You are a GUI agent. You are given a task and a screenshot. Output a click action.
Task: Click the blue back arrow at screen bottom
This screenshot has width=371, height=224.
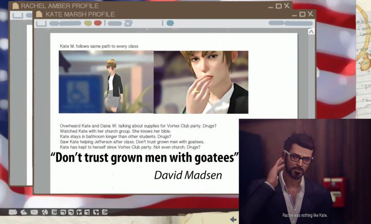point(233,219)
